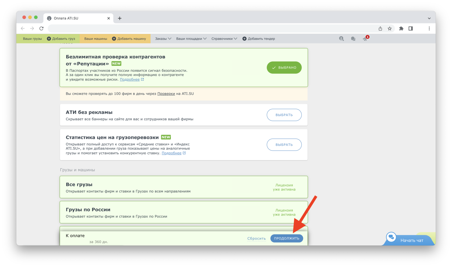
Task: Click the за 360 дн. text
Action: point(99,242)
